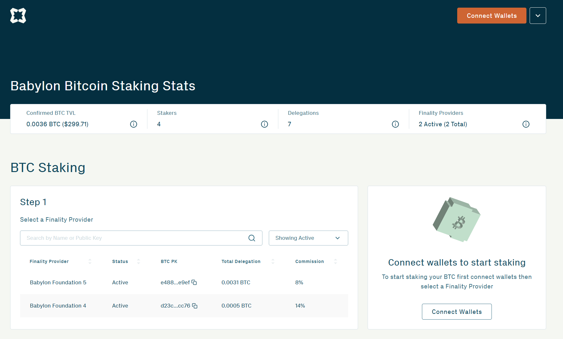The image size is (563, 339).
Task: Click the bitcoin cube illustration
Action: pyautogui.click(x=457, y=220)
